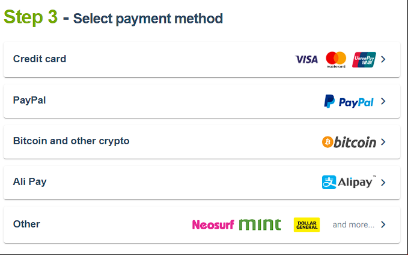Select the Other payment option label
The image size is (408, 255).
click(x=26, y=224)
